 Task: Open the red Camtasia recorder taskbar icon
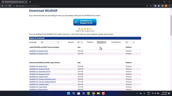point(103,93)
